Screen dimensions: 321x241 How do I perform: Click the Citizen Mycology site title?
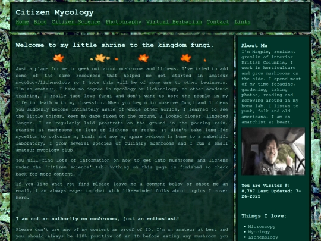coord(55,12)
